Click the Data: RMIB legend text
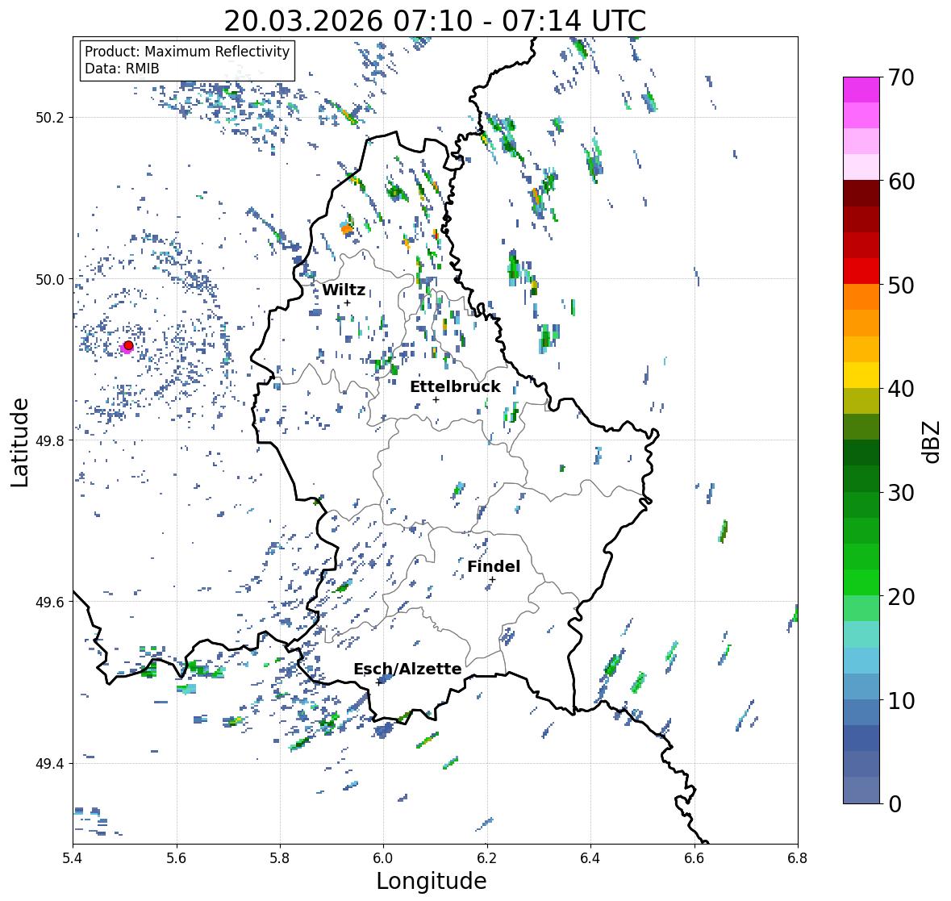The image size is (951, 901). 122,69
